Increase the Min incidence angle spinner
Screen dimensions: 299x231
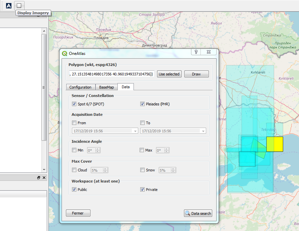coord(98,149)
